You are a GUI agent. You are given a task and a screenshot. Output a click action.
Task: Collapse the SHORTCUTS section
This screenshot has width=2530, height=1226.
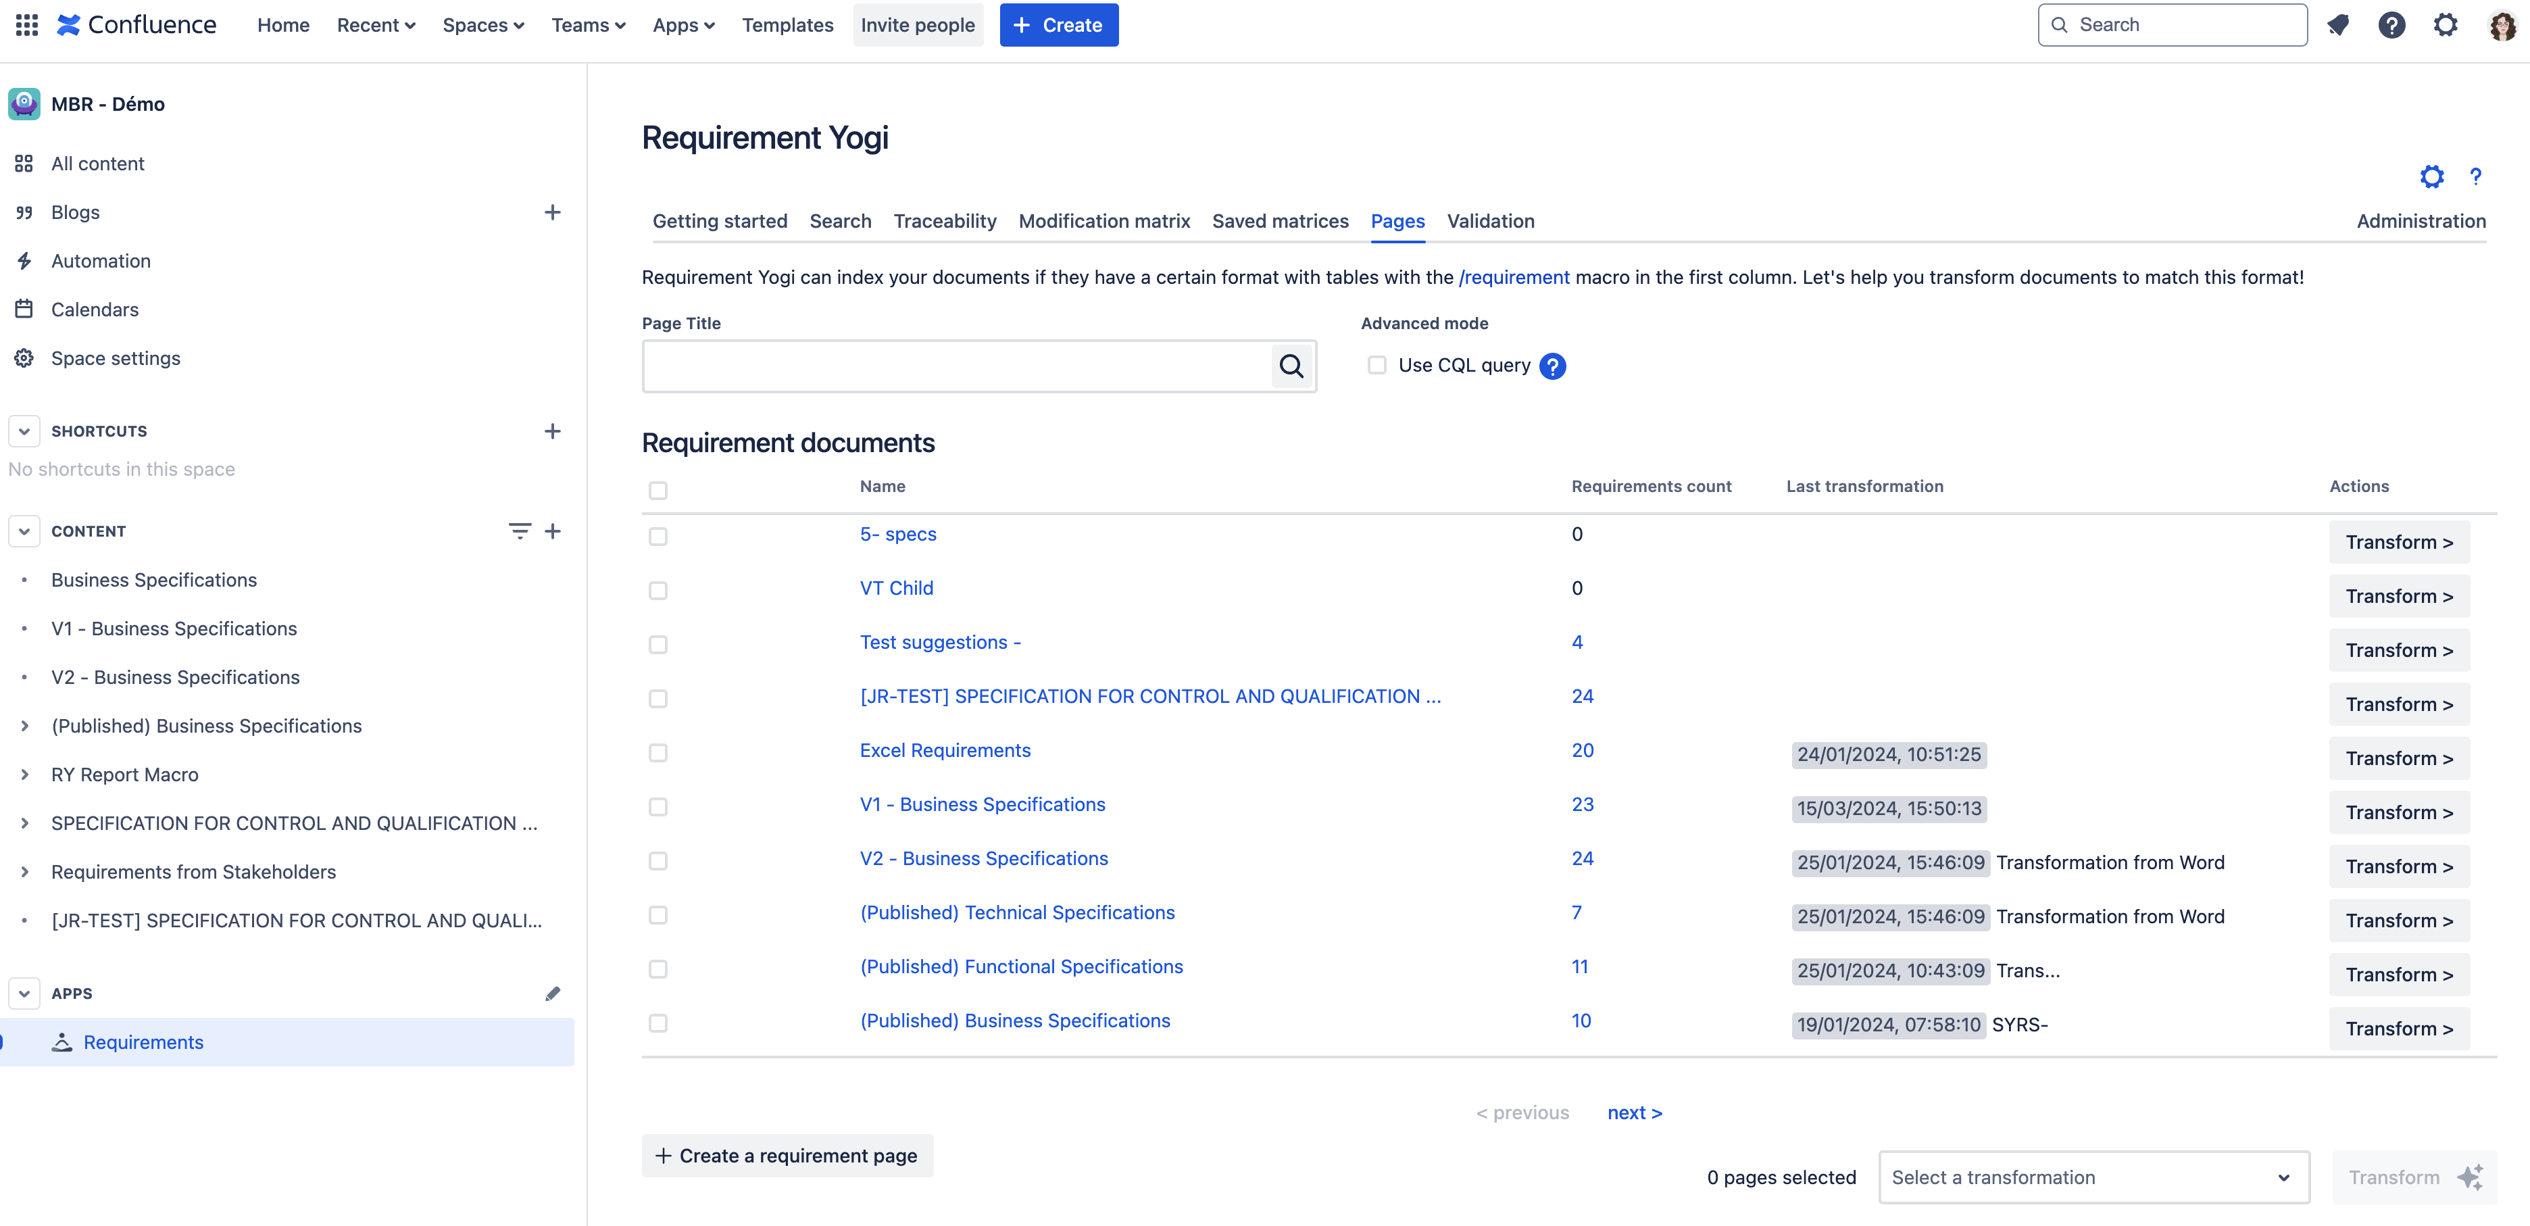(24, 431)
